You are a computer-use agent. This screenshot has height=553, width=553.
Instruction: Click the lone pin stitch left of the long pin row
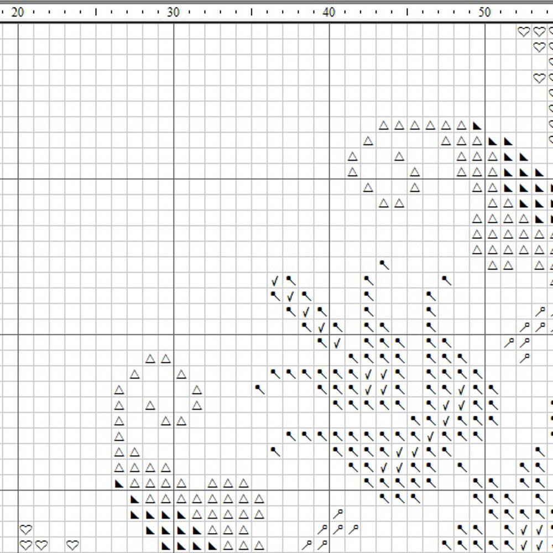[x=259, y=389]
